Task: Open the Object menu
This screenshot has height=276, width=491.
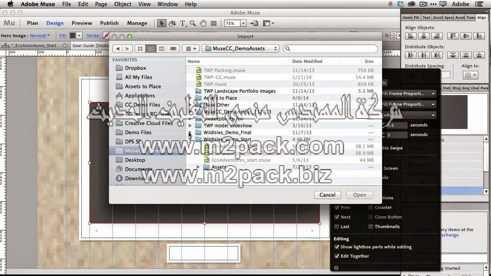Action: (x=123, y=4)
